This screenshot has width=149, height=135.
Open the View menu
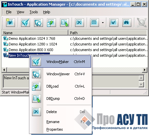tap(20, 12)
